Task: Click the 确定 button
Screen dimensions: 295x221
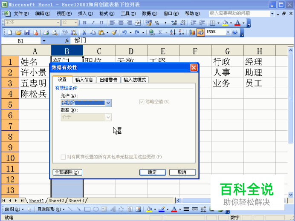Action: (153, 172)
